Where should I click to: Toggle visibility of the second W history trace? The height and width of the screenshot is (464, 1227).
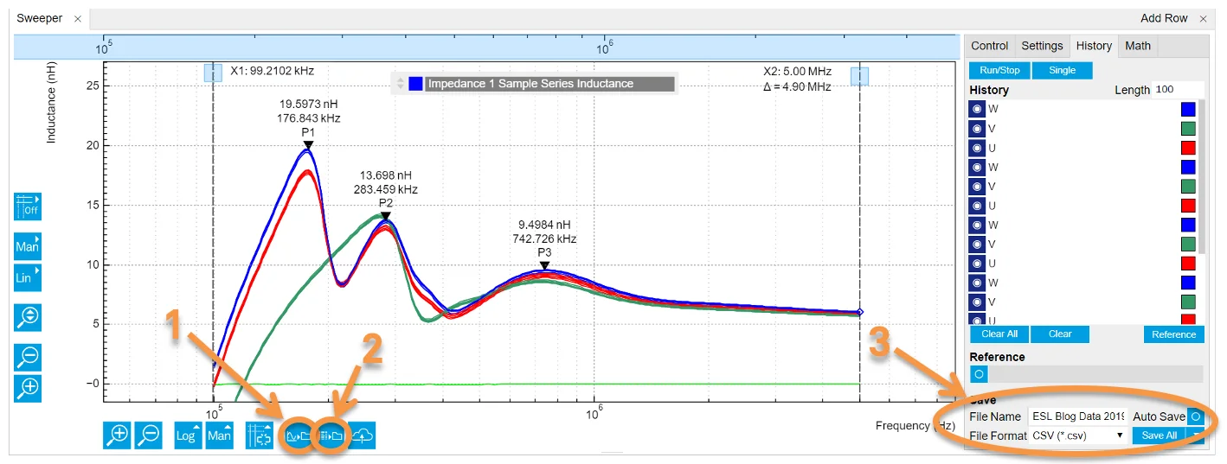coord(977,167)
